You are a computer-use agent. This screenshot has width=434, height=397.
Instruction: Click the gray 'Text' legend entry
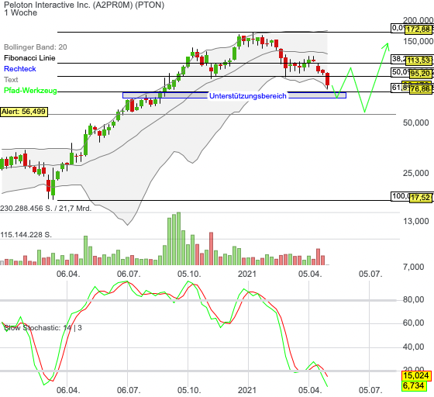coord(11,79)
